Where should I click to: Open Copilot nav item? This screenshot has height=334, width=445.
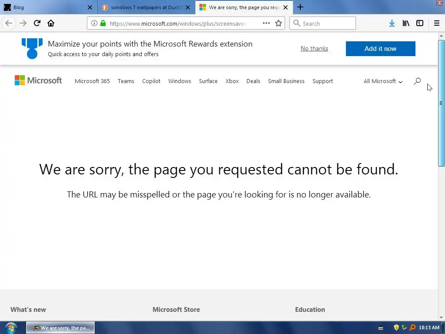[x=151, y=81]
